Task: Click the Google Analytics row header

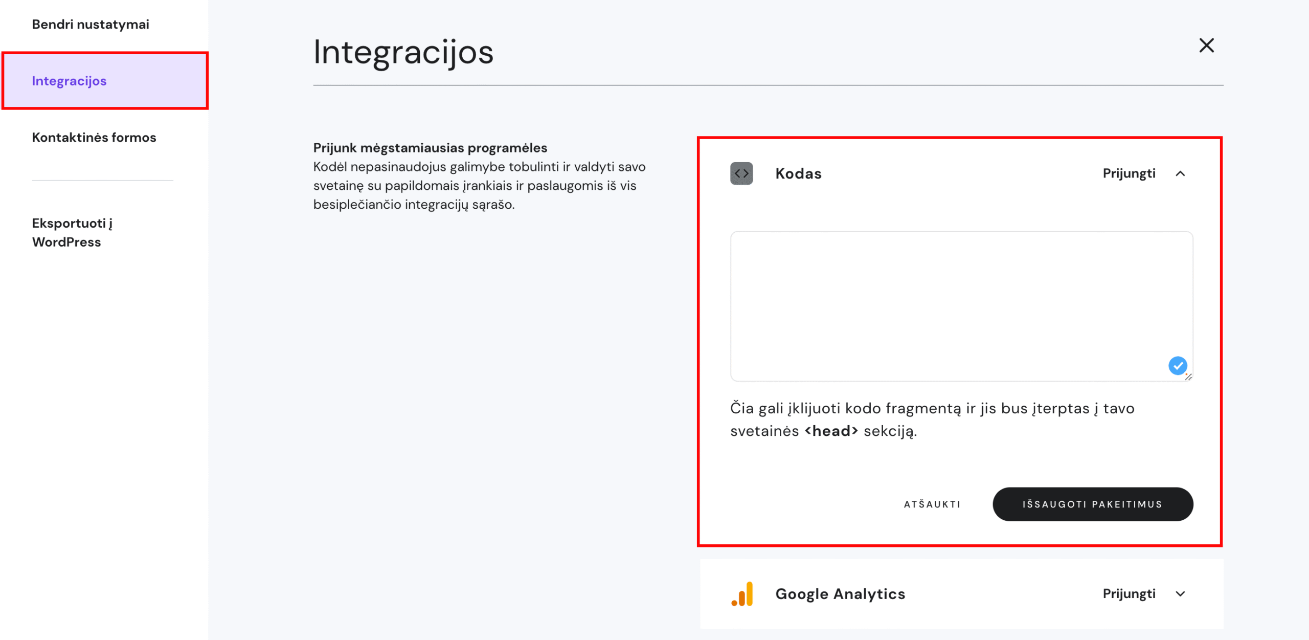Action: tap(840, 593)
